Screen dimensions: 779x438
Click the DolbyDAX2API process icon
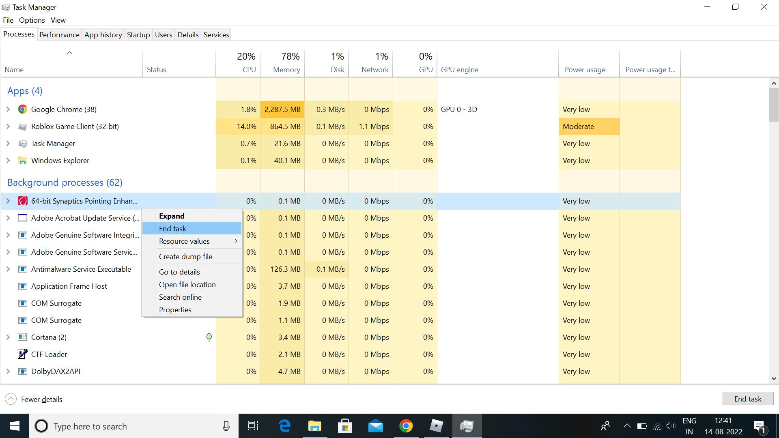[x=23, y=371]
